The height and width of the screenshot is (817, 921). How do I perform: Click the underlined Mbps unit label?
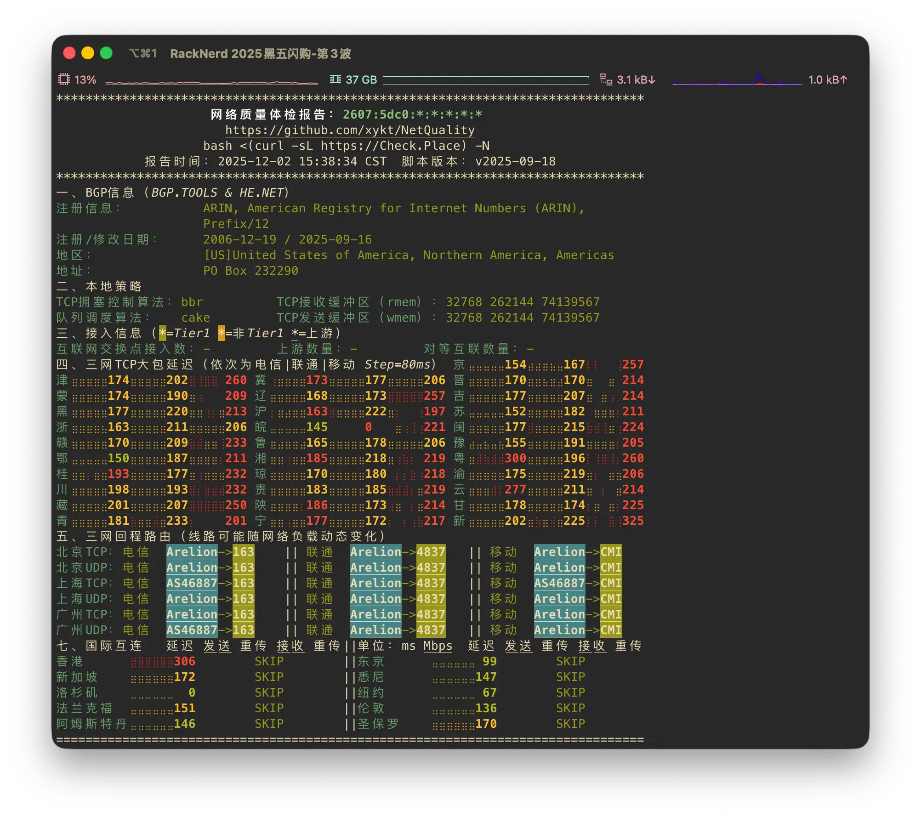click(438, 646)
